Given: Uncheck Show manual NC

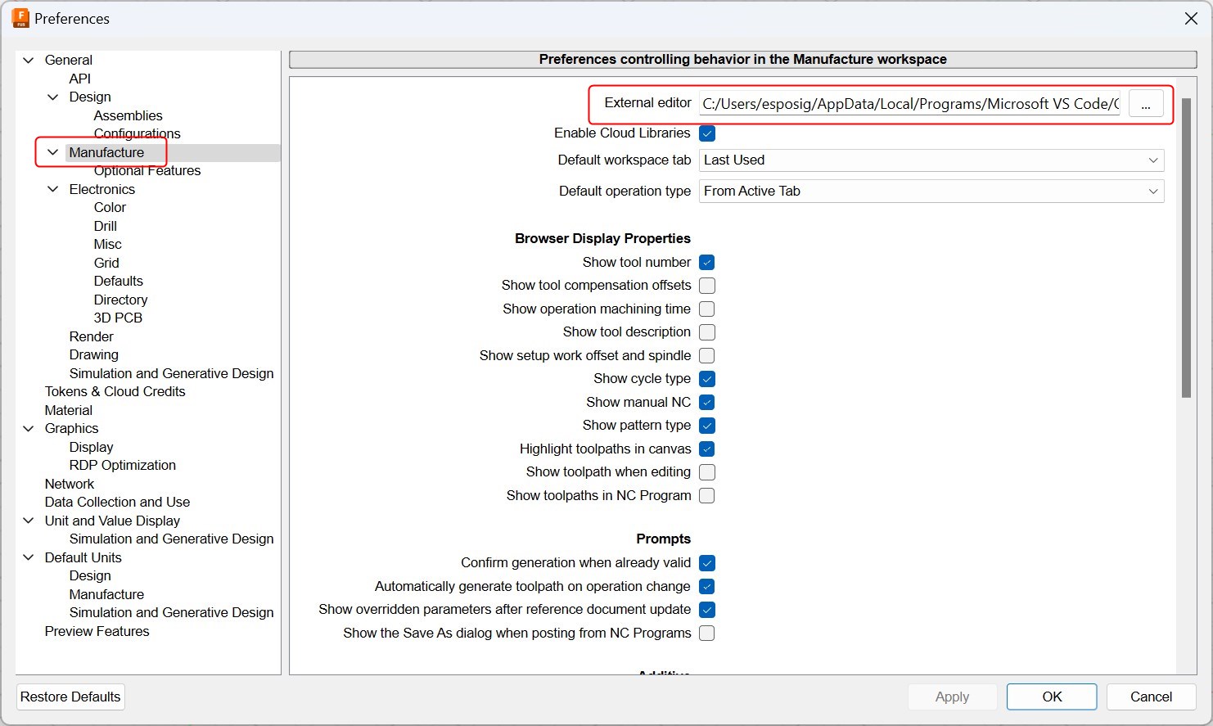Looking at the screenshot, I should 707,403.
